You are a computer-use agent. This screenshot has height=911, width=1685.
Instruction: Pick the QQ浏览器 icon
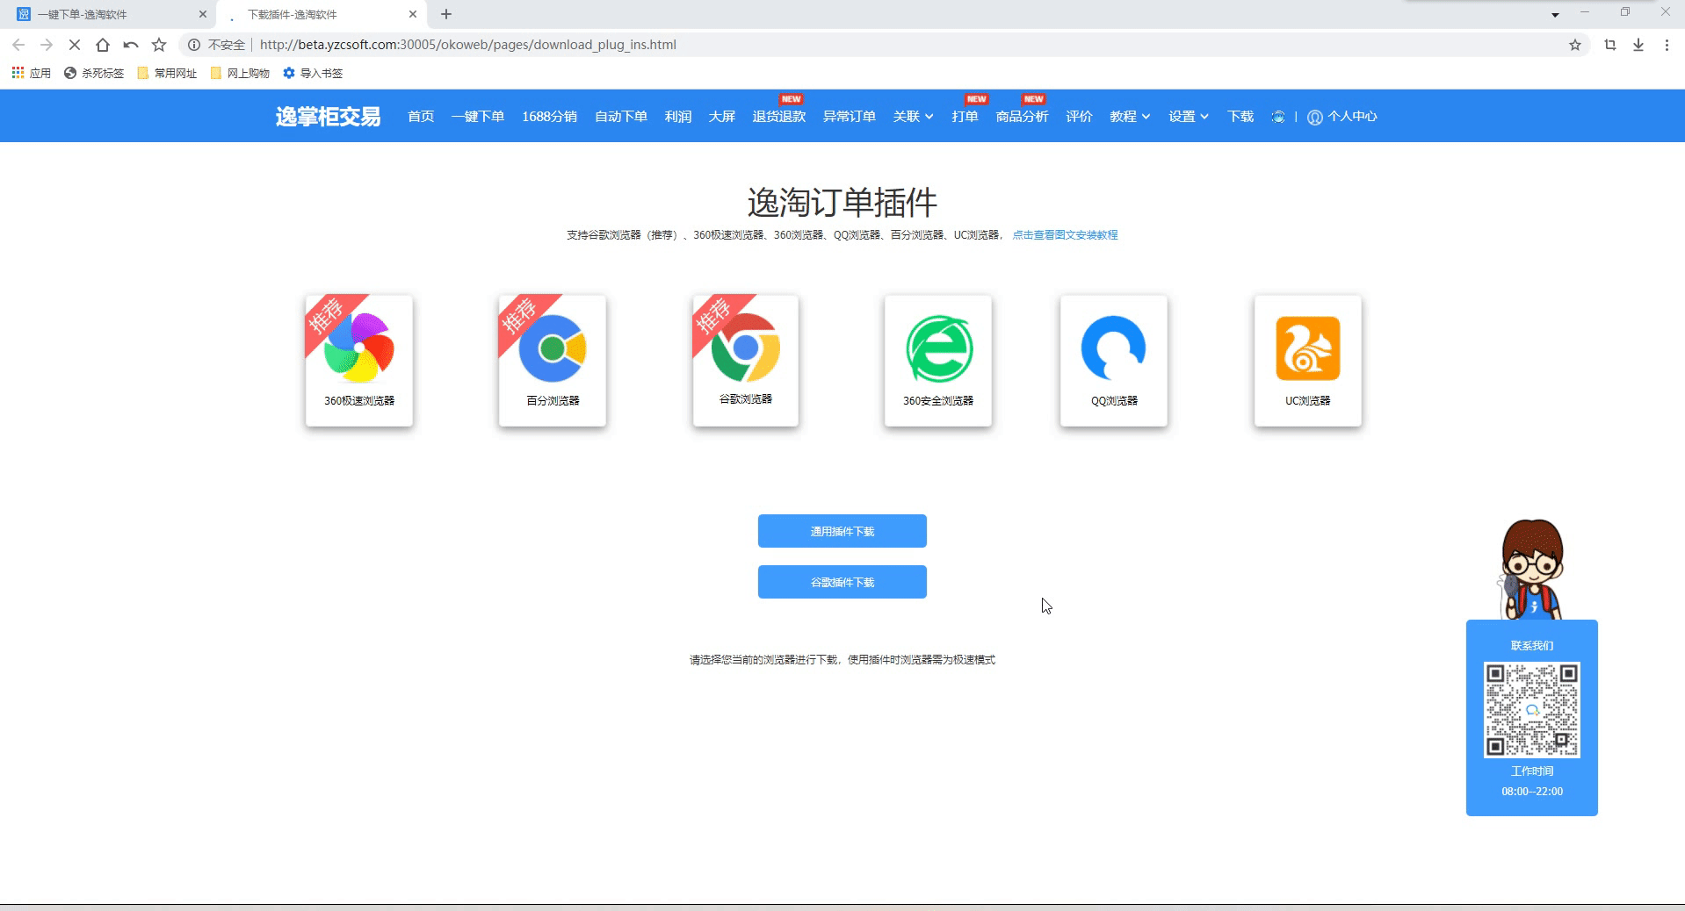coord(1114,348)
